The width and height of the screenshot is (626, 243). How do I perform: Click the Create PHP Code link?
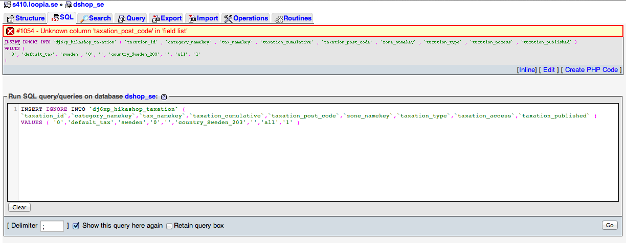point(591,70)
